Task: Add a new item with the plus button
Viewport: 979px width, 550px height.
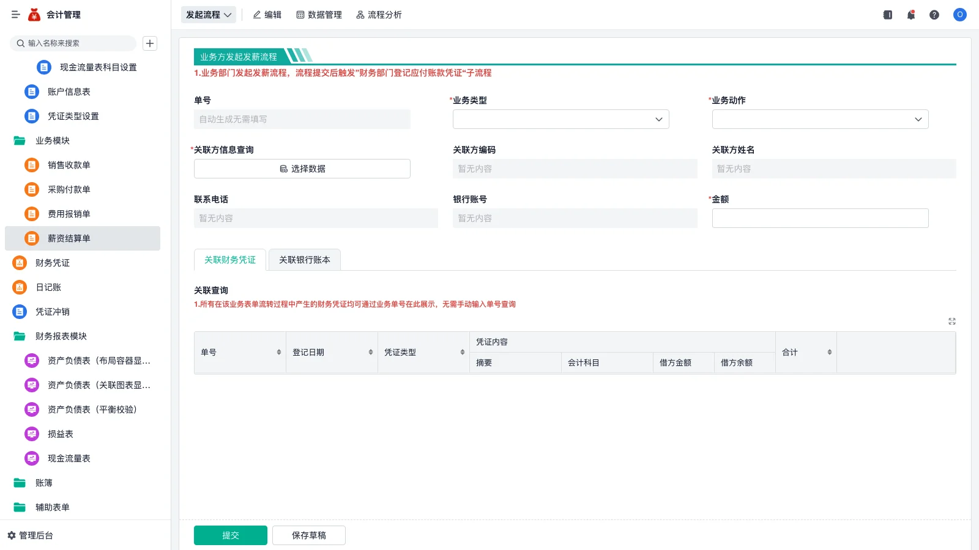Action: coord(150,43)
